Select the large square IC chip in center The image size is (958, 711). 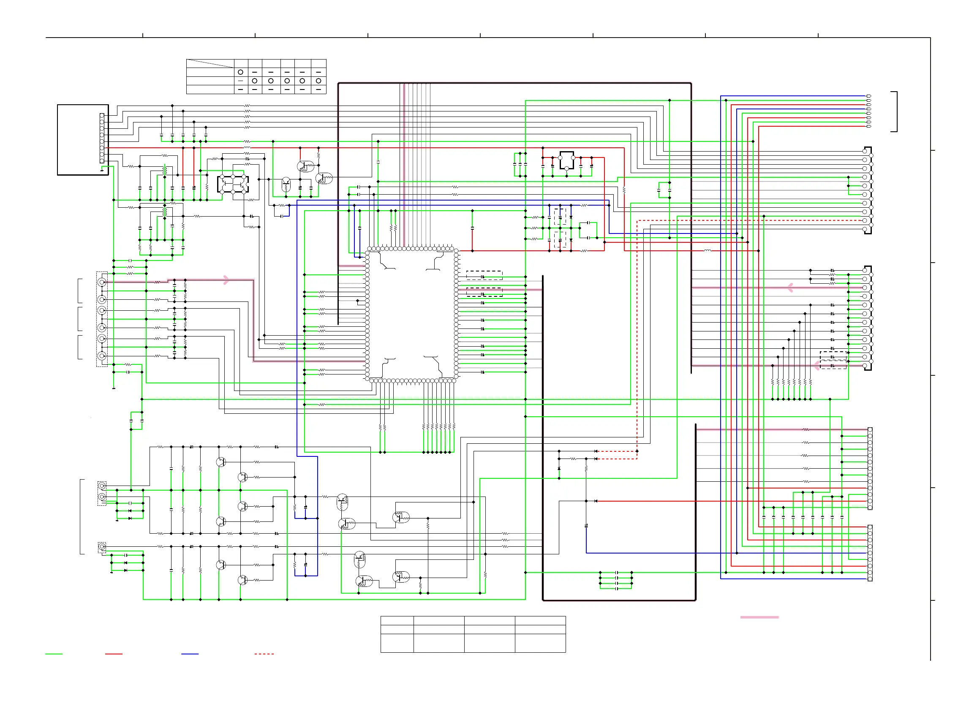411,315
